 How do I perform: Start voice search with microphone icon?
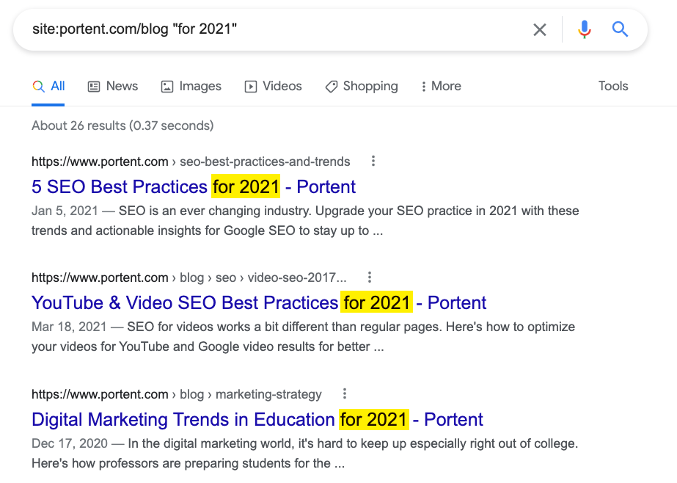coord(584,29)
